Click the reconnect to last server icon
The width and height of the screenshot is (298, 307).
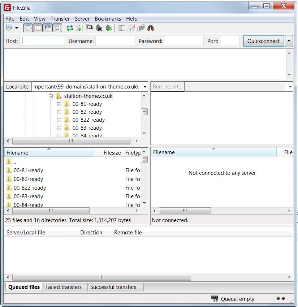[109, 28]
